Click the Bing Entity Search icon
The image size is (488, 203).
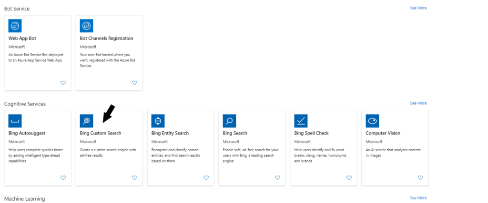[x=158, y=121]
